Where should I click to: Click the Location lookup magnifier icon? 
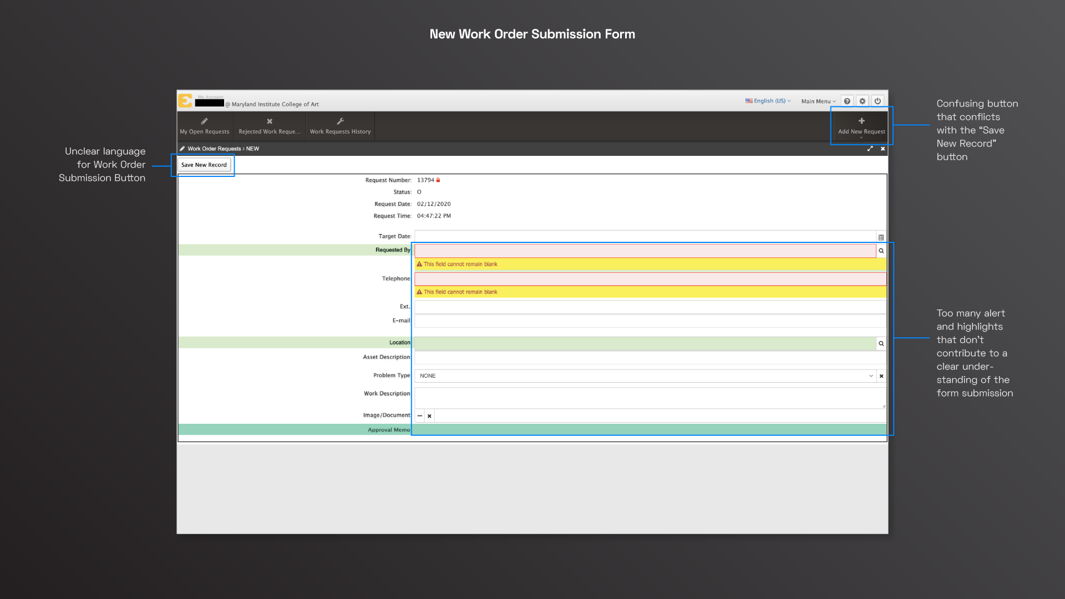click(881, 343)
